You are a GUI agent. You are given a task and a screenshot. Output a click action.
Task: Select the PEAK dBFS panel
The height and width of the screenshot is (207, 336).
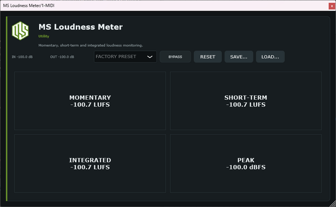click(246, 163)
